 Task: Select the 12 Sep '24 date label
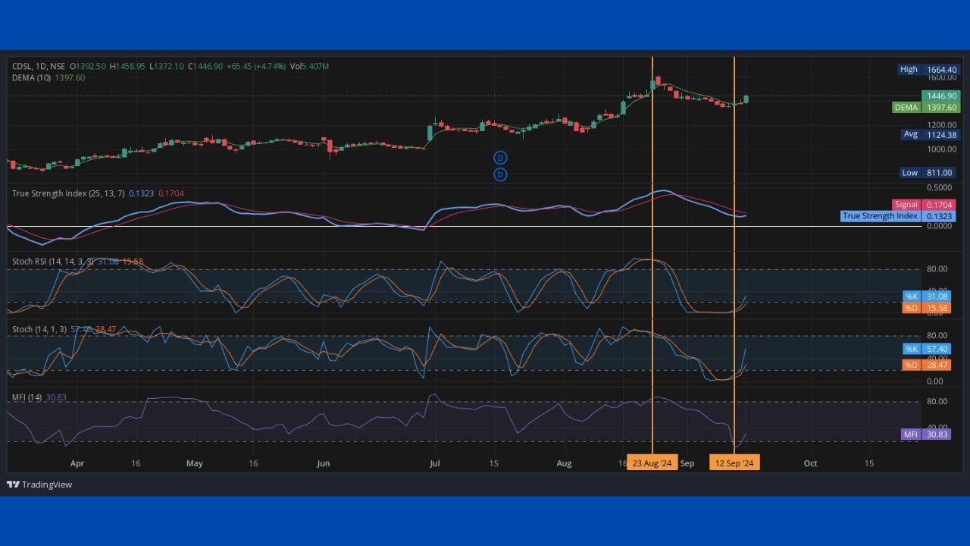point(734,463)
